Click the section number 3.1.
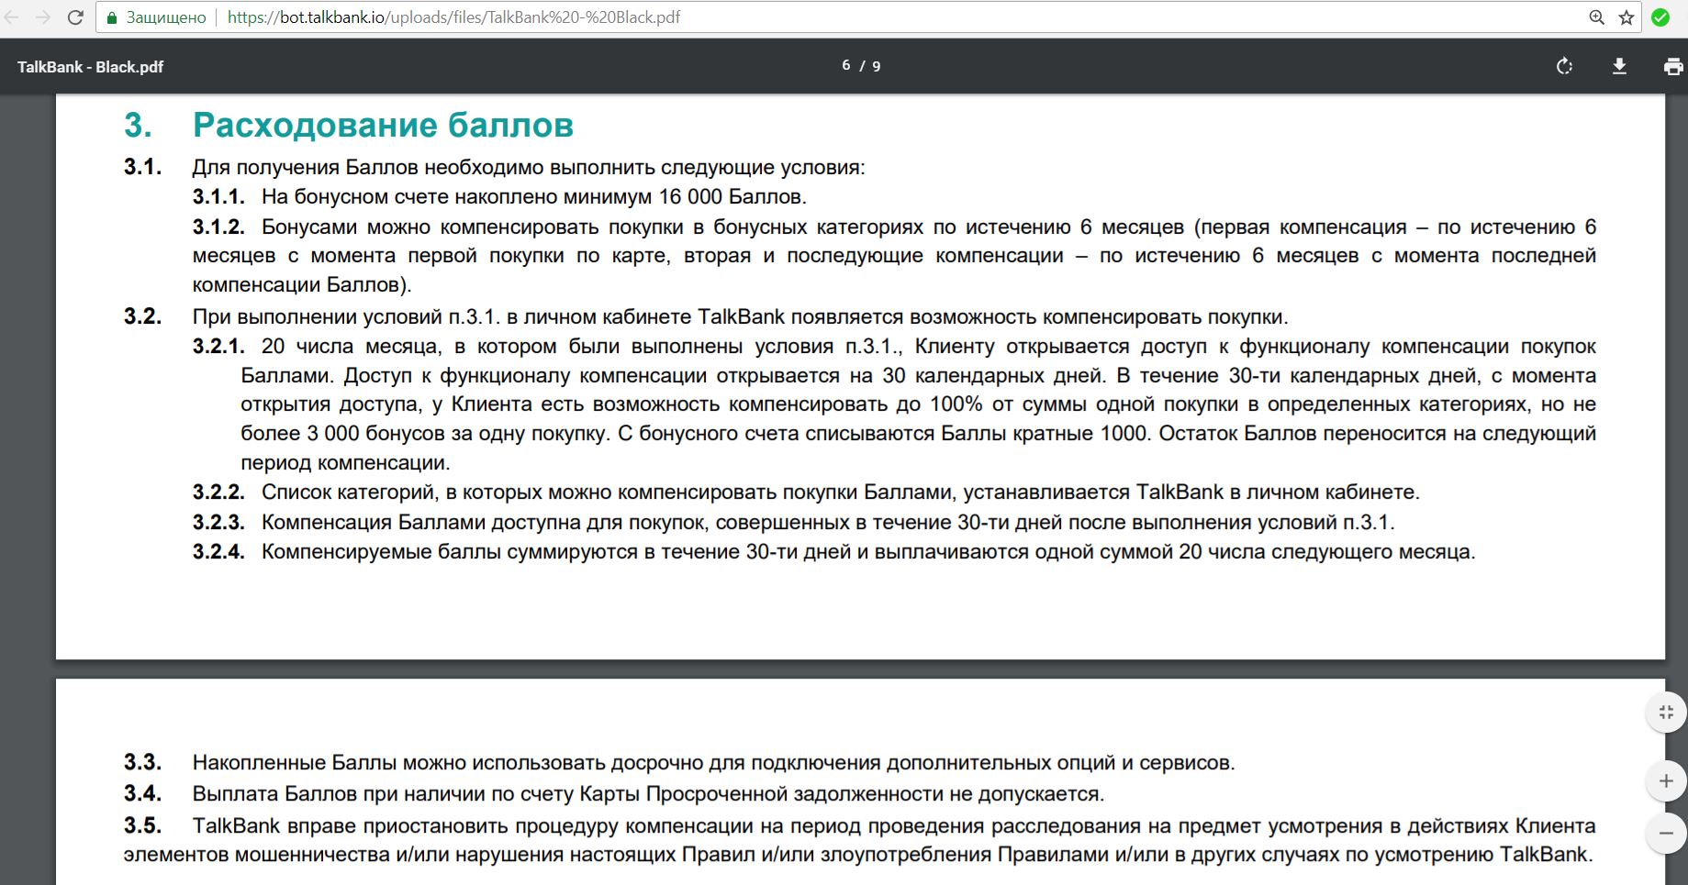The image size is (1688, 885). point(142,167)
